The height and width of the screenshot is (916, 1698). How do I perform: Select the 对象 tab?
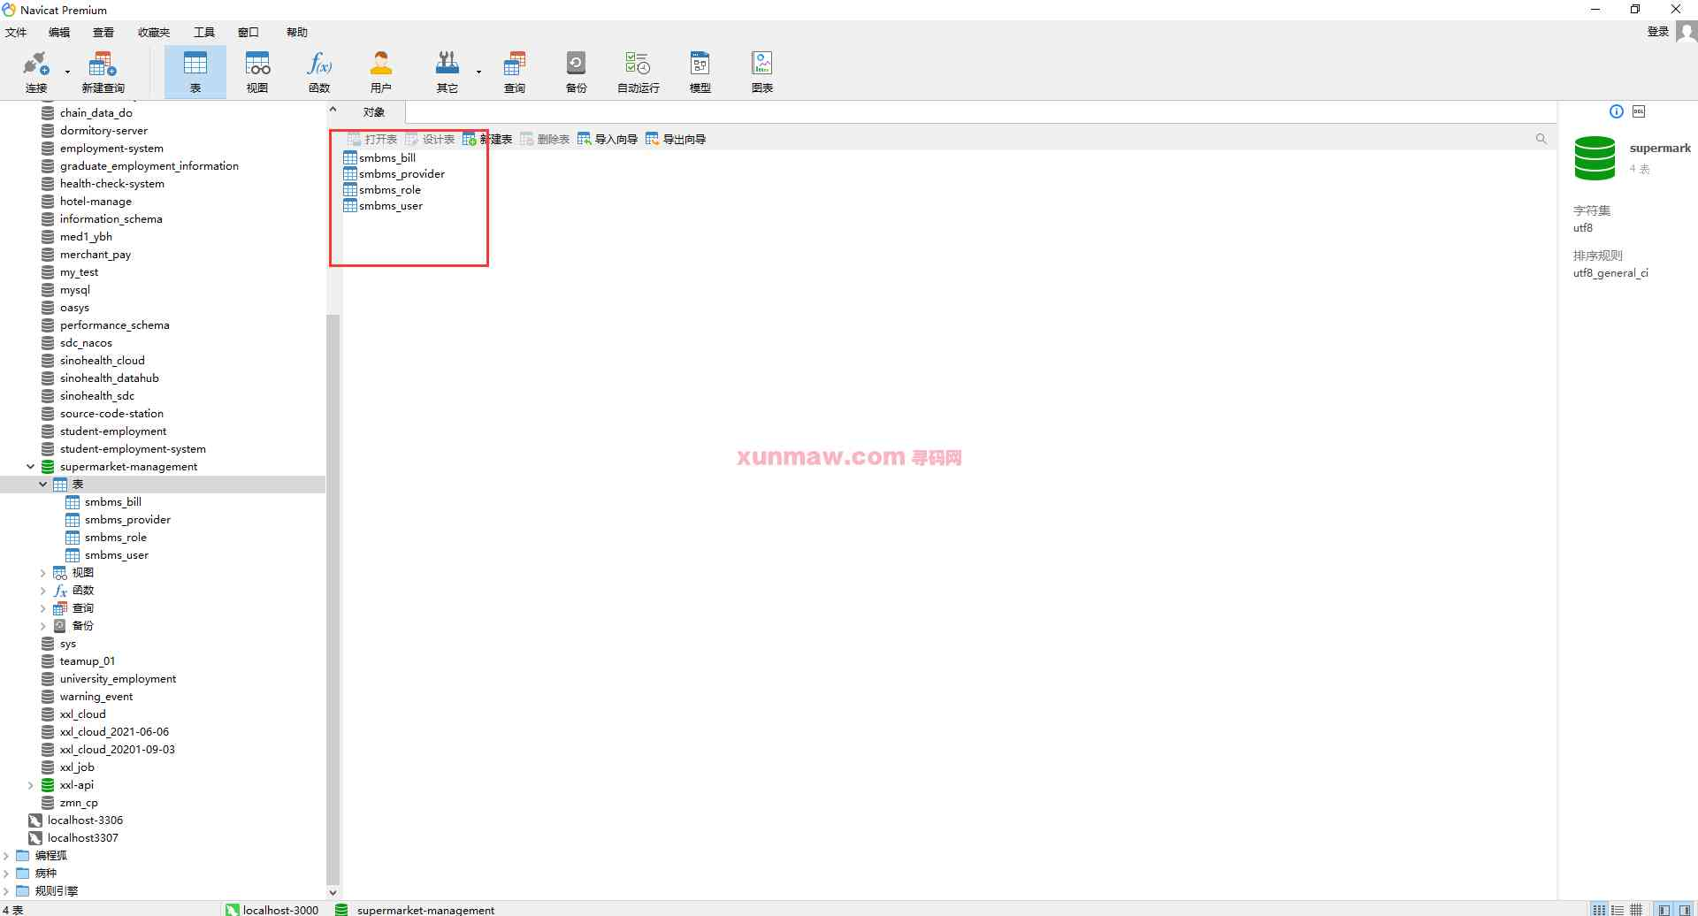[374, 112]
